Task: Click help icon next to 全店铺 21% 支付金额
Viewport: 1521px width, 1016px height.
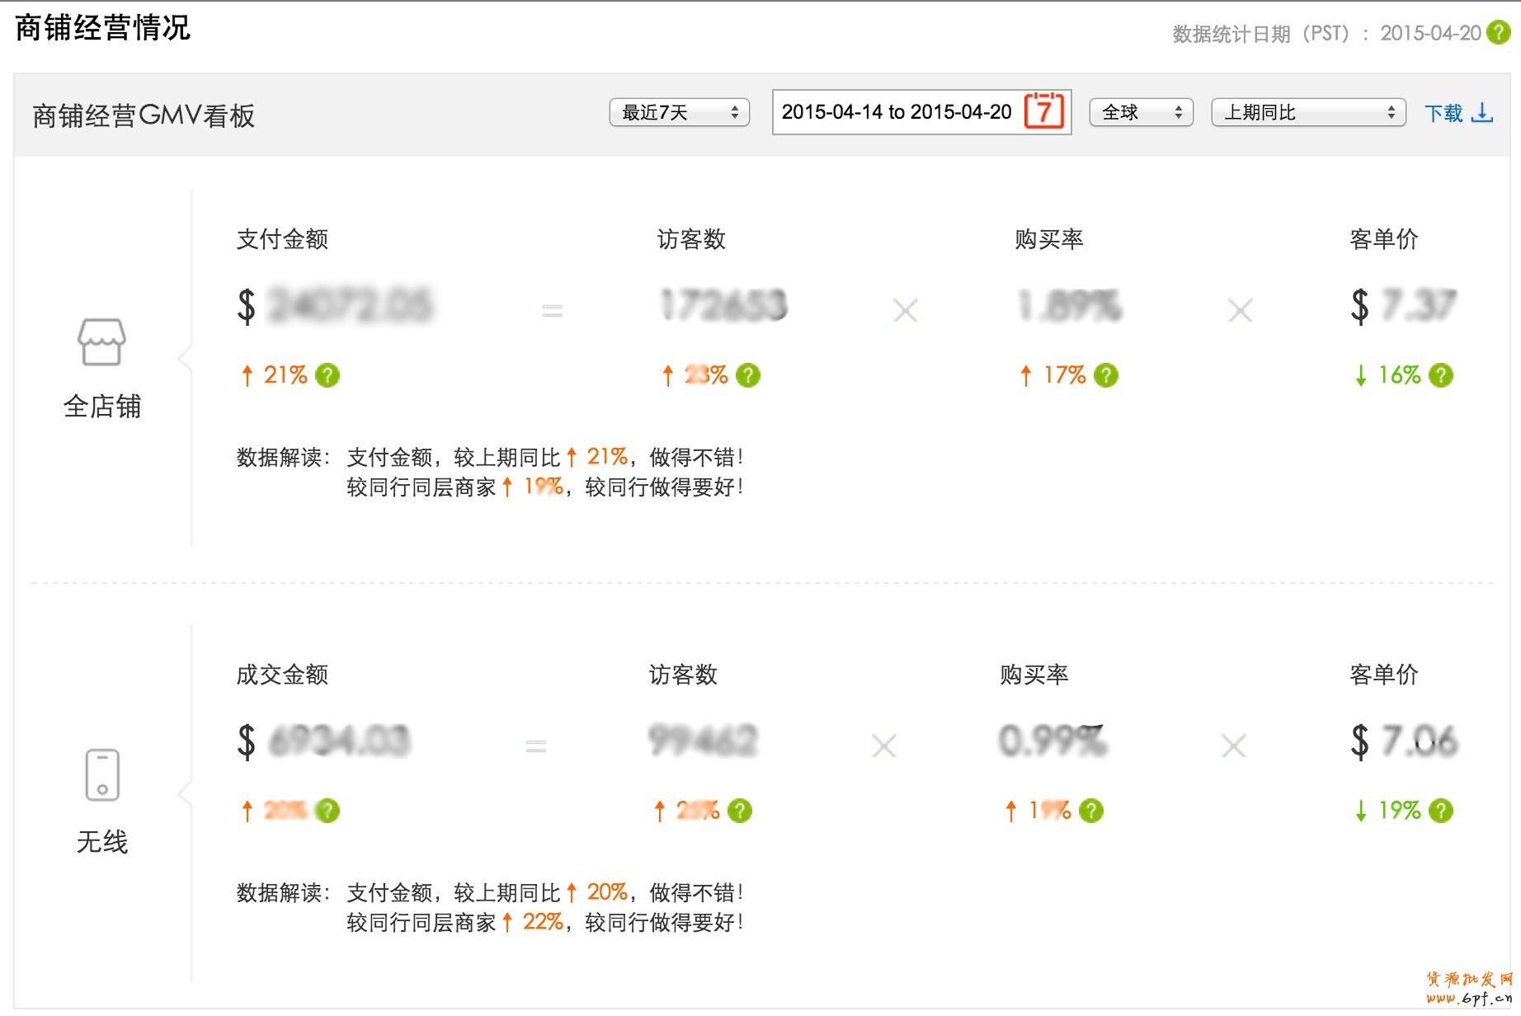Action: [327, 375]
